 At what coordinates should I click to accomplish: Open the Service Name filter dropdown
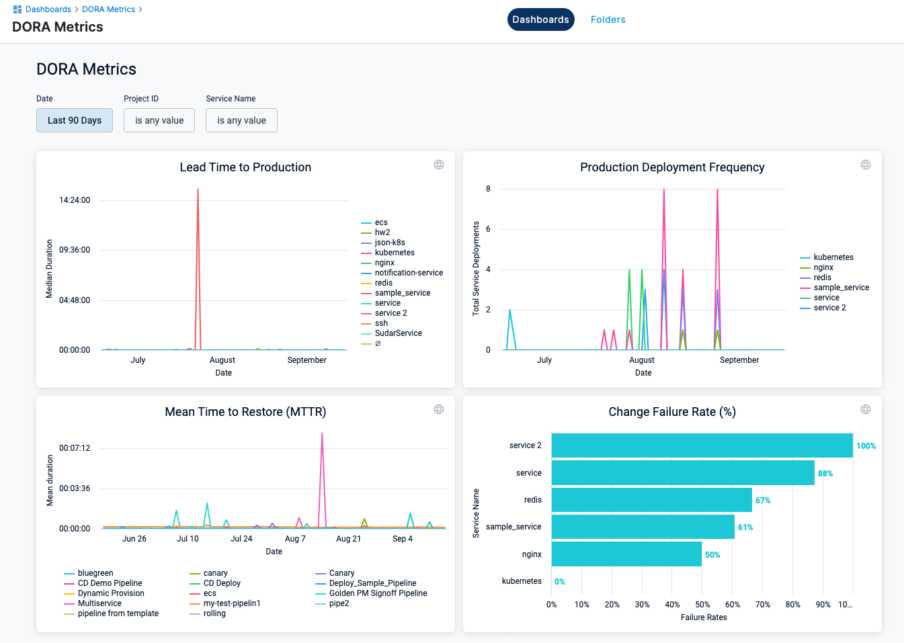click(x=241, y=120)
